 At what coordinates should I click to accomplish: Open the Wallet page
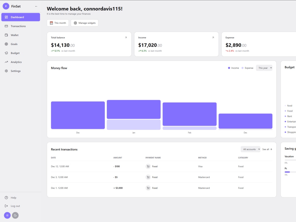click(x=21, y=35)
